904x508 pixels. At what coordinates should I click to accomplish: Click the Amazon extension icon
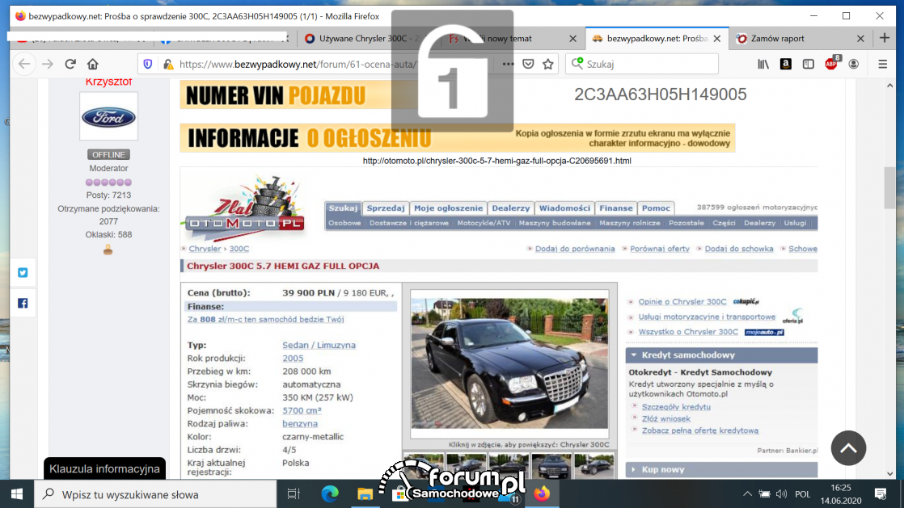click(x=786, y=64)
